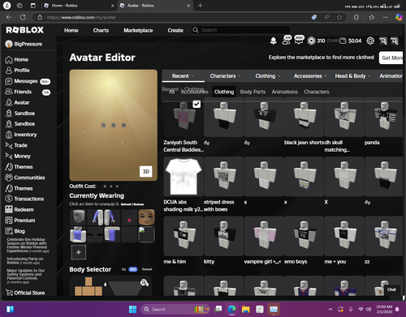Click the Roblox logo
This screenshot has width=406, height=317.
coord(25,30)
